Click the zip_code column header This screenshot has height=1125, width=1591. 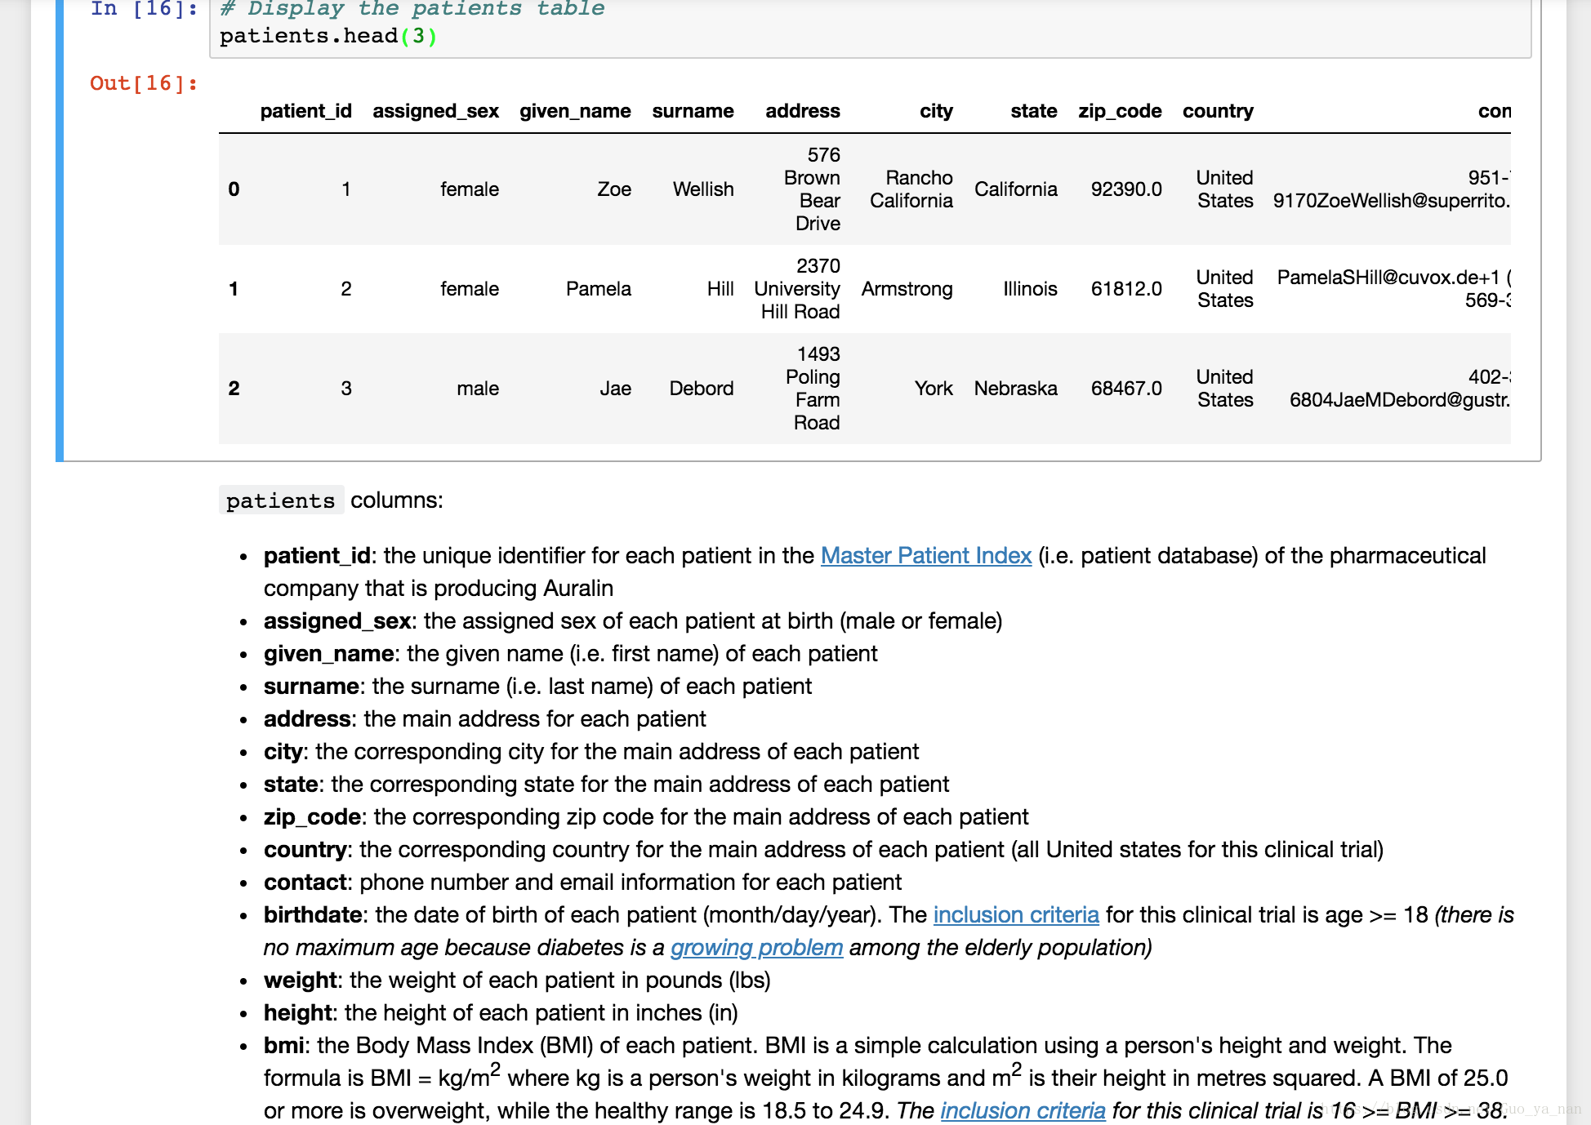tap(1119, 111)
